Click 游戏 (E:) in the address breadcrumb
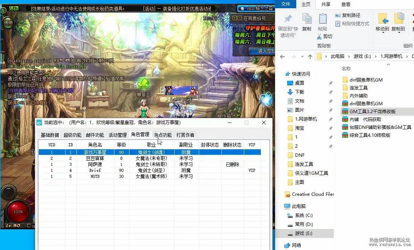Screen dimensions: 414x250 coord(362,56)
